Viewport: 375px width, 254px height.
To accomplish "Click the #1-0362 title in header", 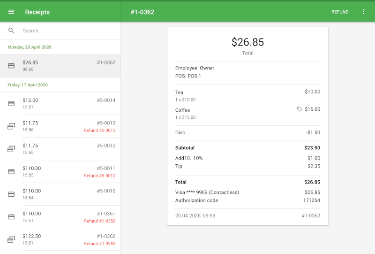I will pos(142,12).
